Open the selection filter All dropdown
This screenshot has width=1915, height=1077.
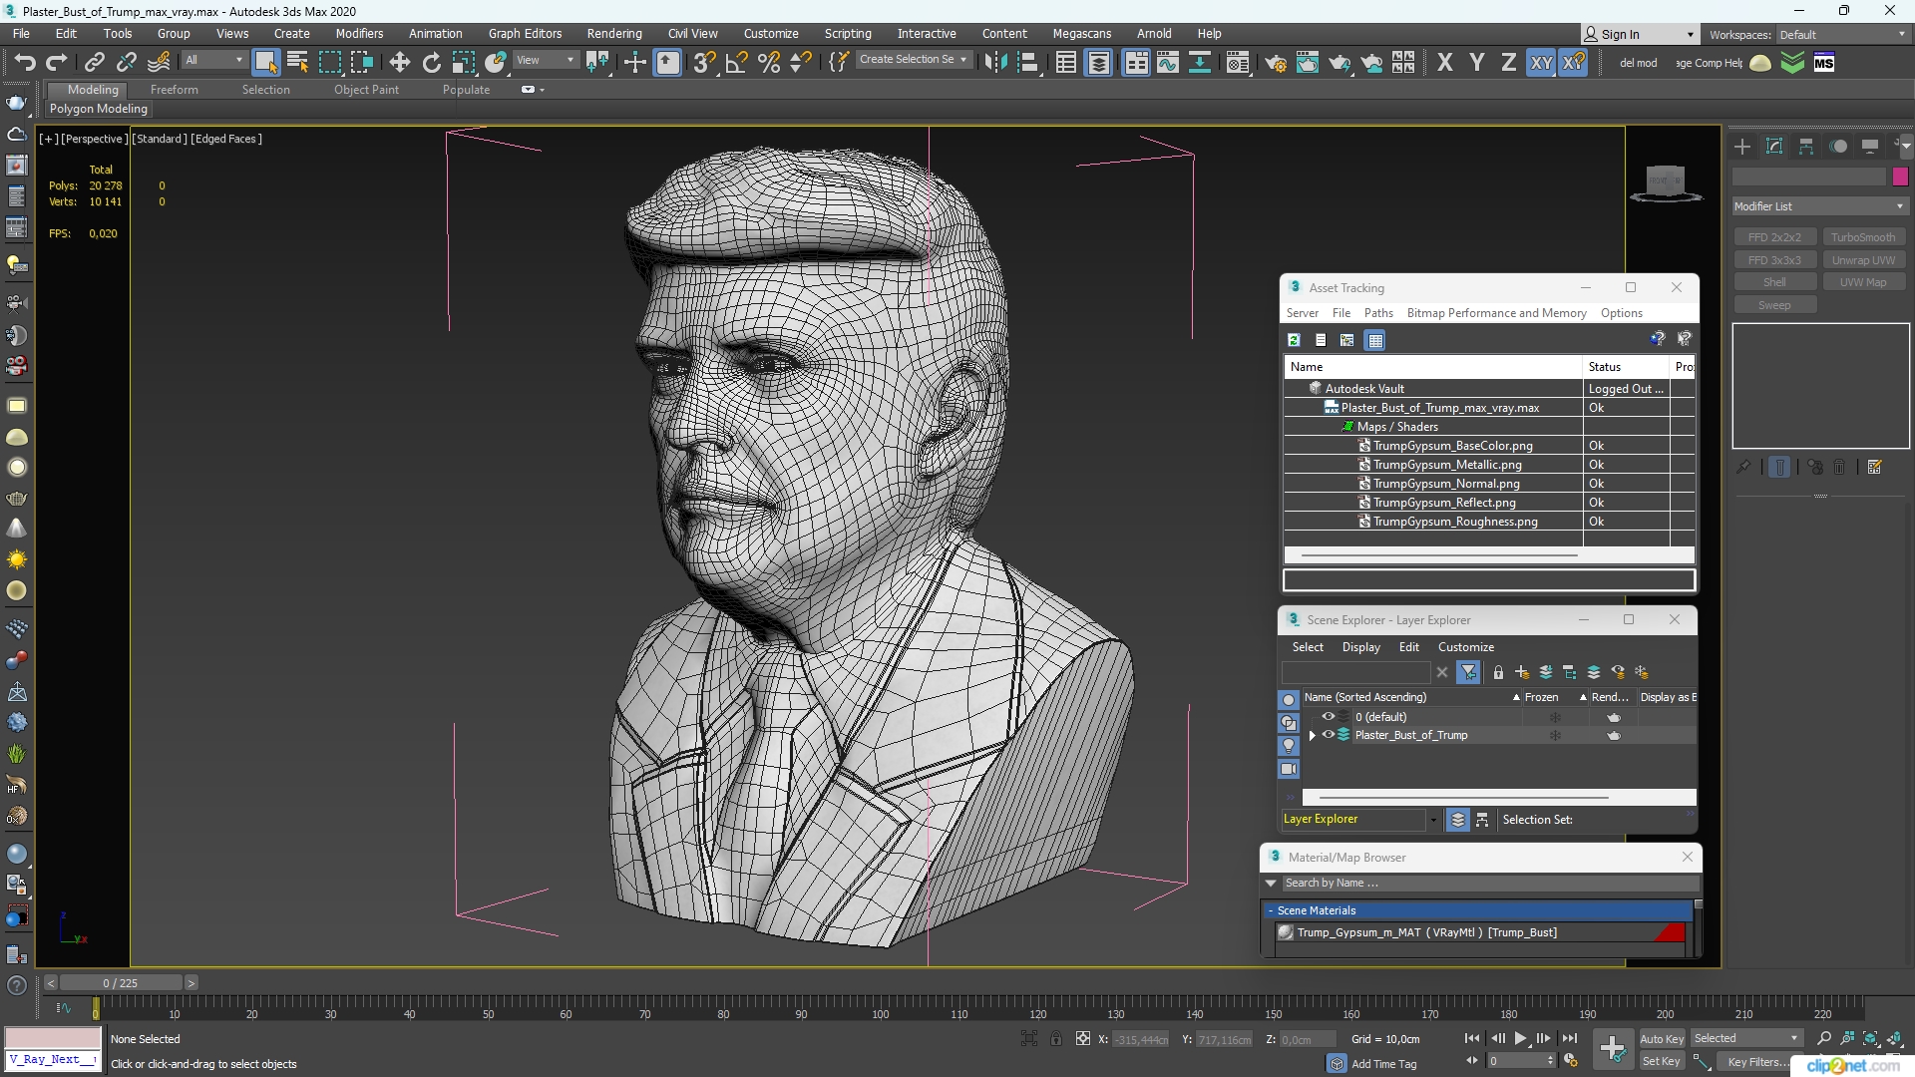click(x=213, y=61)
